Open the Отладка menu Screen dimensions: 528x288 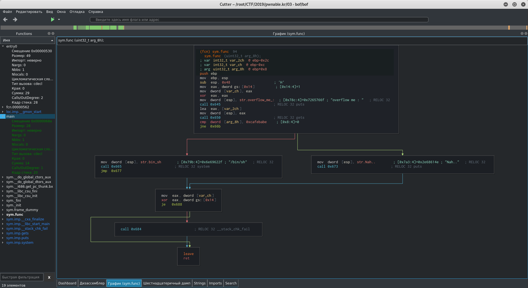[77, 12]
